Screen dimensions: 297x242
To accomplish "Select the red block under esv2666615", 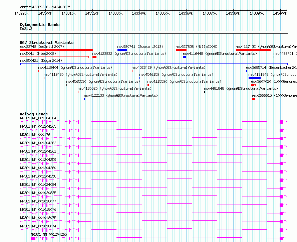I will [254, 99].
